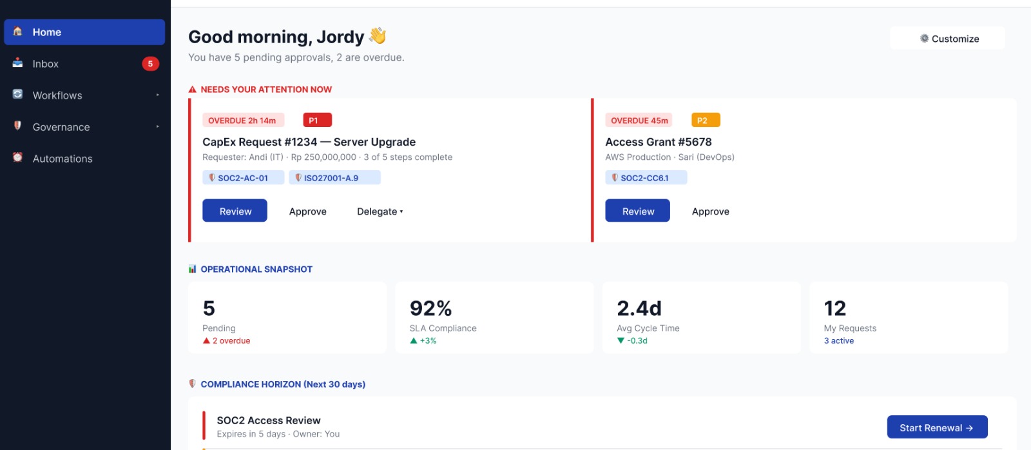Click the bar chart icon beside Operational Snapshot
This screenshot has width=1031, height=450.
(x=192, y=269)
